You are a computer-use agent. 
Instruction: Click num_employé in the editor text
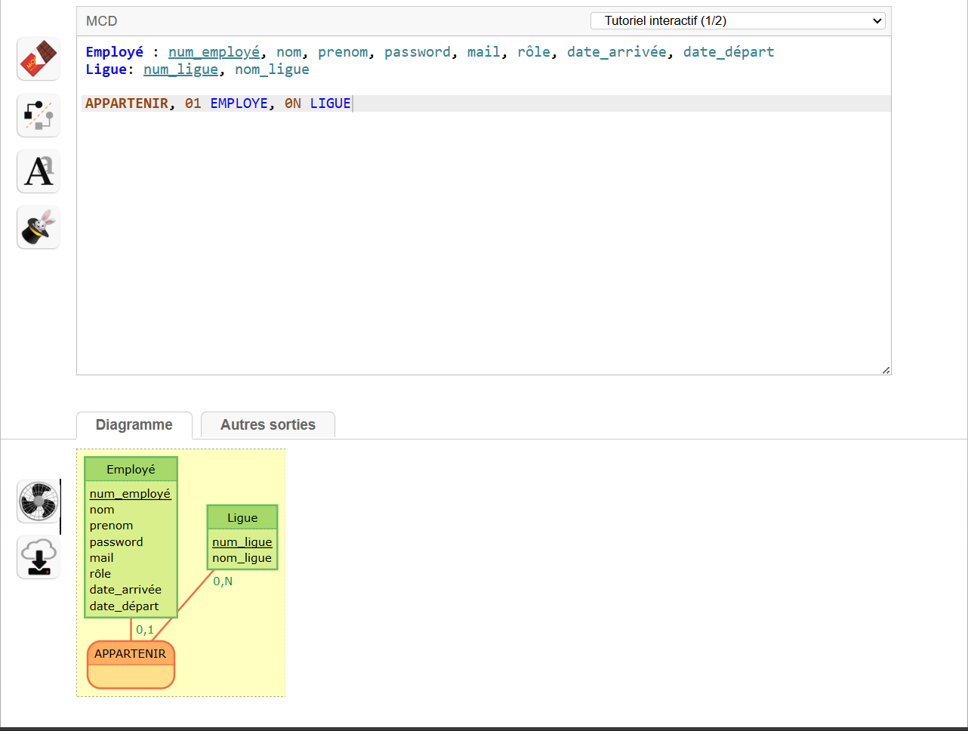click(x=214, y=52)
